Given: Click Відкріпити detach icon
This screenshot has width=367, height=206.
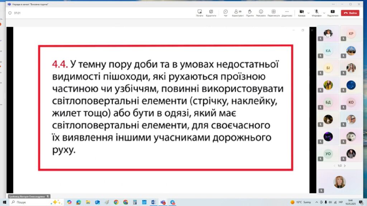Looking at the screenshot, I should [x=211, y=13].
